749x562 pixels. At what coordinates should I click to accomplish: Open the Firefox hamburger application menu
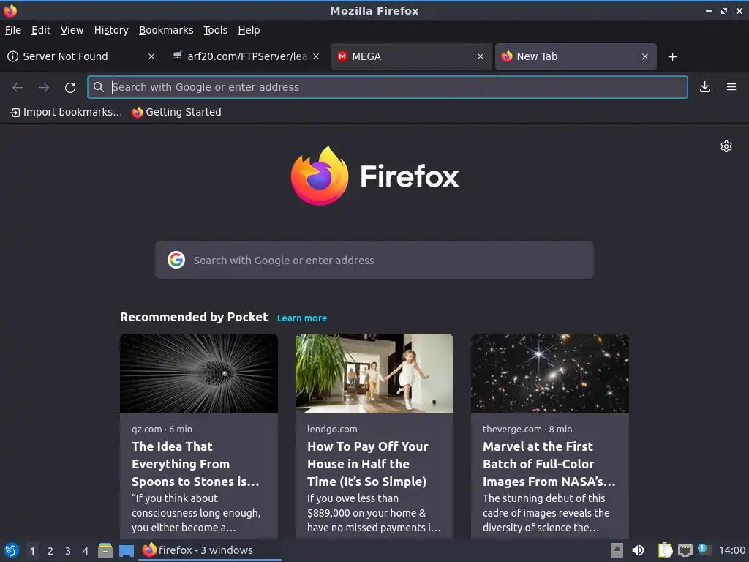pos(731,87)
